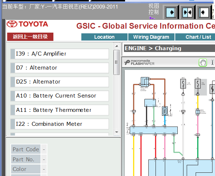This screenshot has height=176, width=215.
Task: Select I22 : Combination Meter item
Action: tap(59, 124)
